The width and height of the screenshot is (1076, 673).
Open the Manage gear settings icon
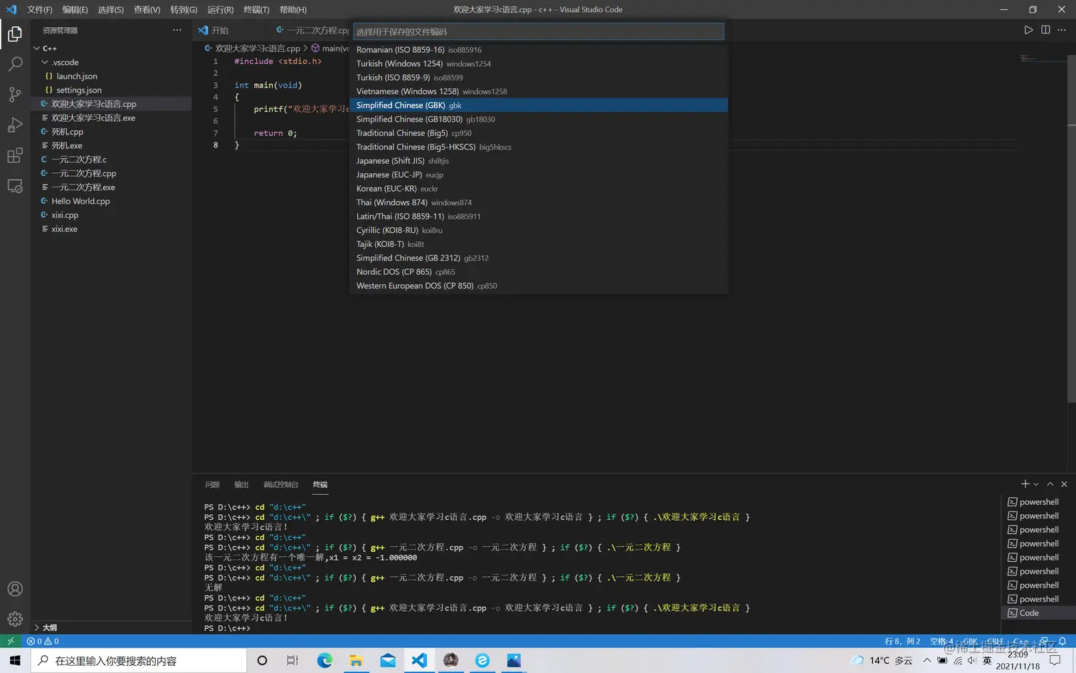[x=15, y=619]
